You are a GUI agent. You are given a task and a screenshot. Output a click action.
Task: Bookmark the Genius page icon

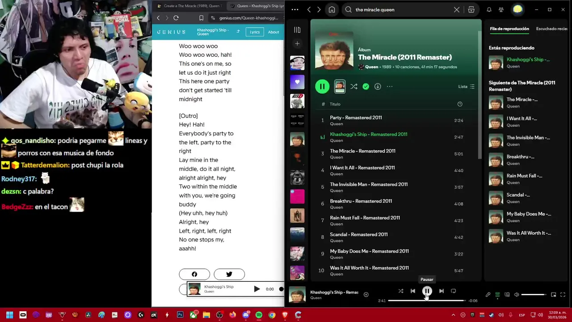[x=201, y=18]
